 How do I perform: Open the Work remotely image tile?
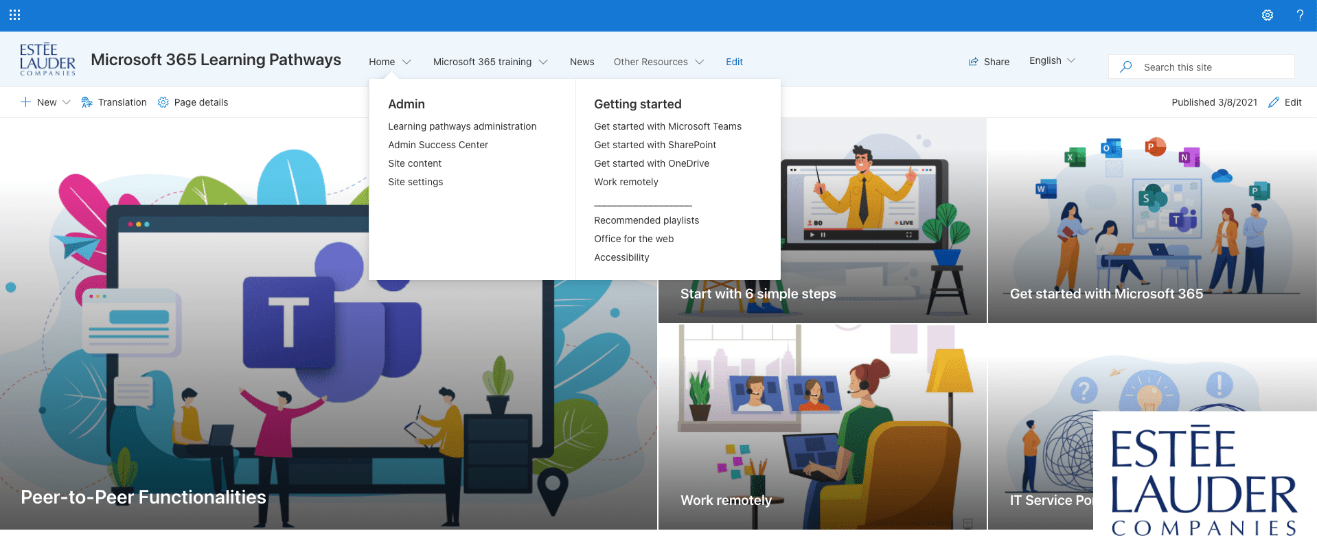(x=822, y=427)
